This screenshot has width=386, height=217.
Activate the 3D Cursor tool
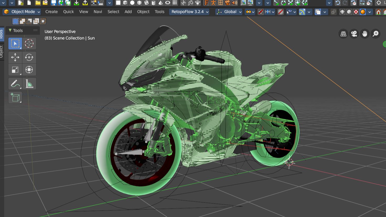pyautogui.click(x=29, y=44)
